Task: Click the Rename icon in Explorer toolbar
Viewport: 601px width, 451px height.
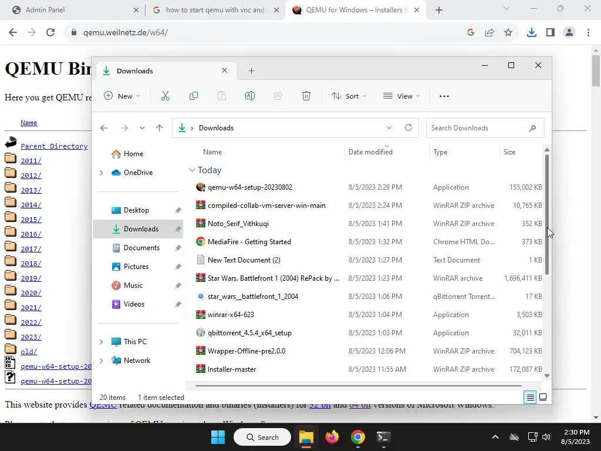Action: 250,96
